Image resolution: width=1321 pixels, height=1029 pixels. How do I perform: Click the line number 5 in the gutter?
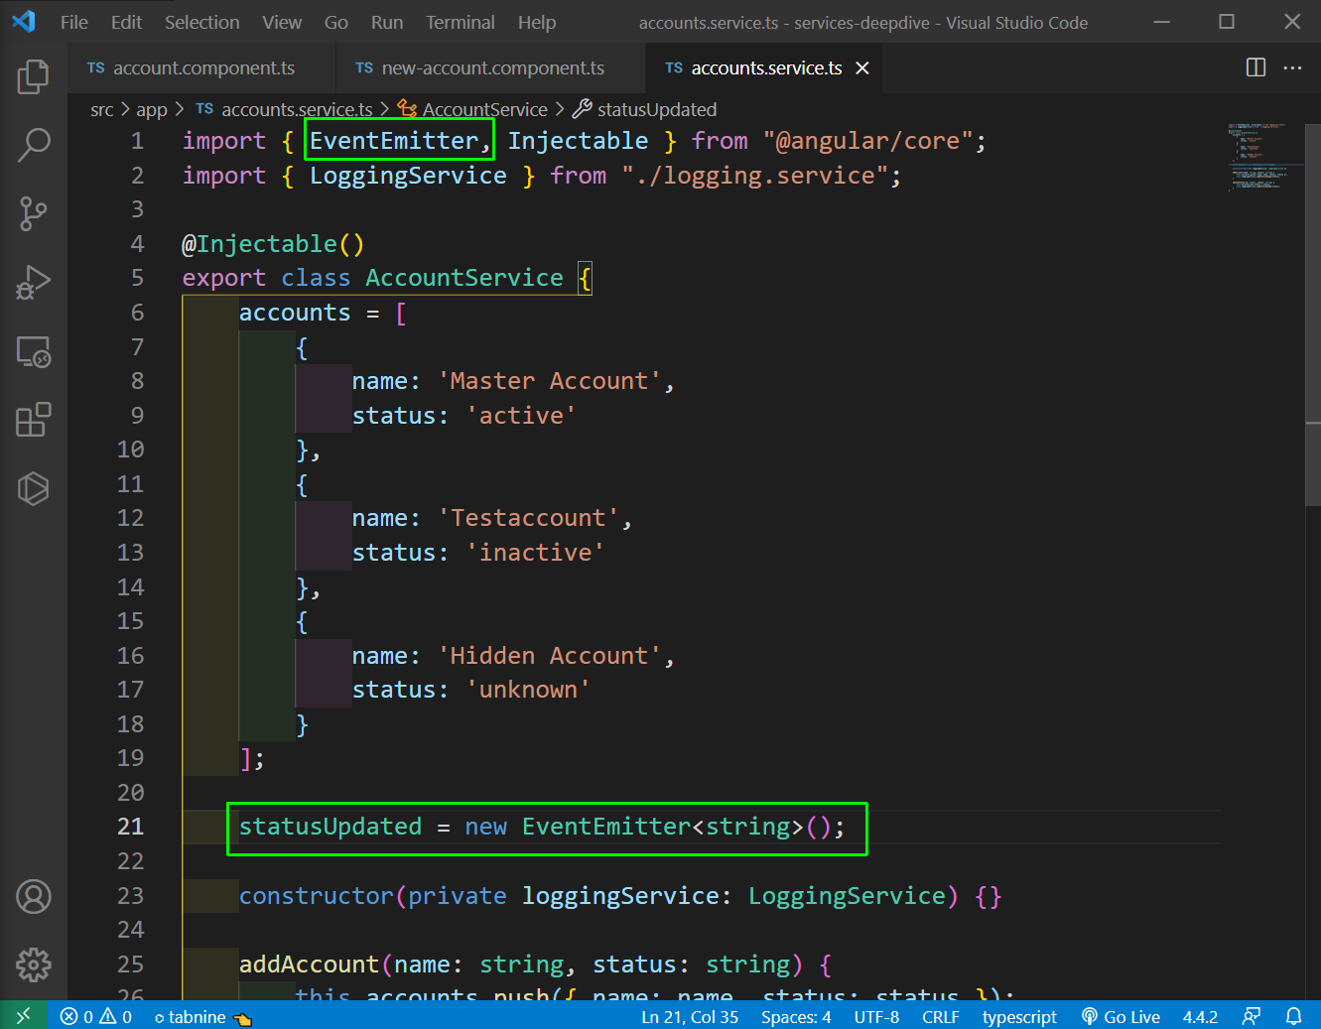point(137,278)
